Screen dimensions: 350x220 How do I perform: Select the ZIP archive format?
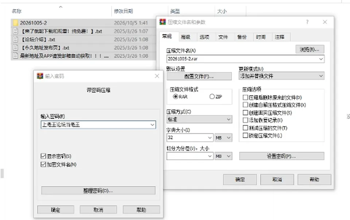click(212, 97)
